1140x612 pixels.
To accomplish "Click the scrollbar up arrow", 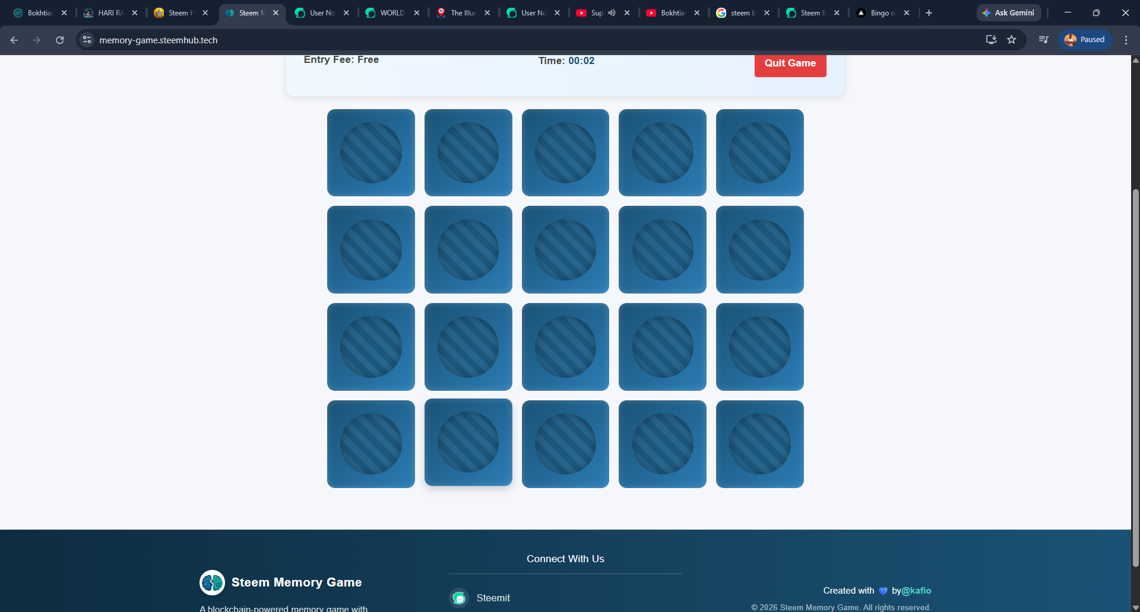I will [1135, 60].
